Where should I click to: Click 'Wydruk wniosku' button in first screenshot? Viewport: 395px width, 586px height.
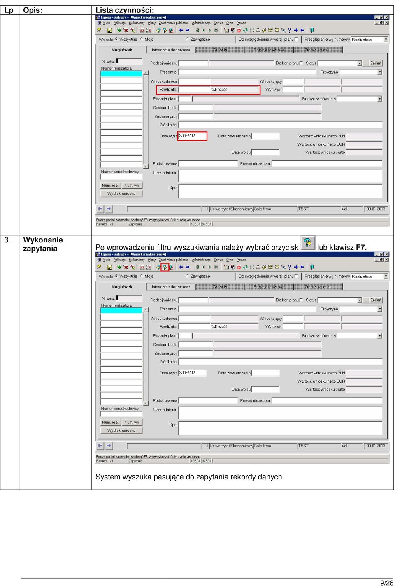(x=121, y=193)
